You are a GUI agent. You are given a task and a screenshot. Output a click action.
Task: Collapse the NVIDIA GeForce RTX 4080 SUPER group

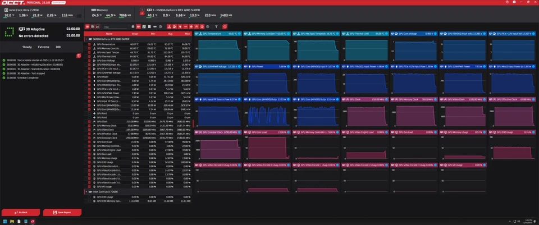[x=86, y=39]
